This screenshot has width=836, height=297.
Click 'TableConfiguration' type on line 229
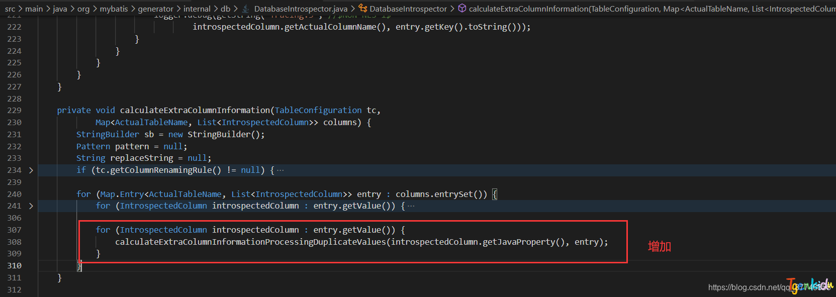pyautogui.click(x=318, y=111)
